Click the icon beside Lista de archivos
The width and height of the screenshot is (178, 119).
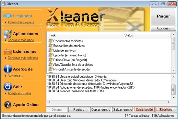[51, 50]
